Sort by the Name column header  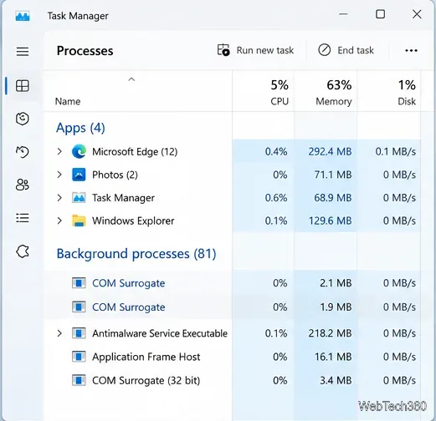tap(68, 101)
